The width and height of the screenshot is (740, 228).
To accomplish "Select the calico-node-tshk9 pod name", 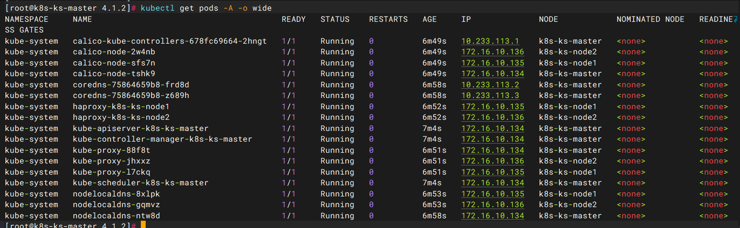I will pyautogui.click(x=114, y=74).
